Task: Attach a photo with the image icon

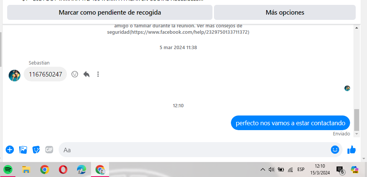Action: coord(23,150)
